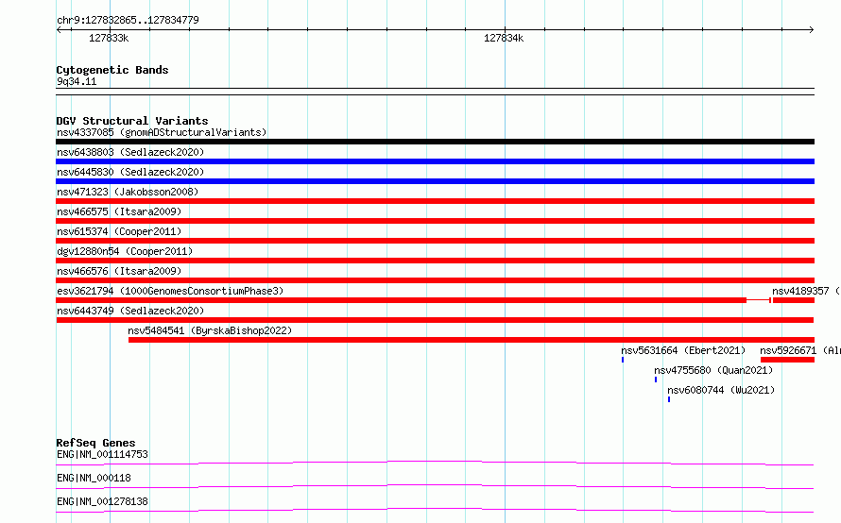Click the magenta line under ENG|NM_000118

(x=435, y=486)
